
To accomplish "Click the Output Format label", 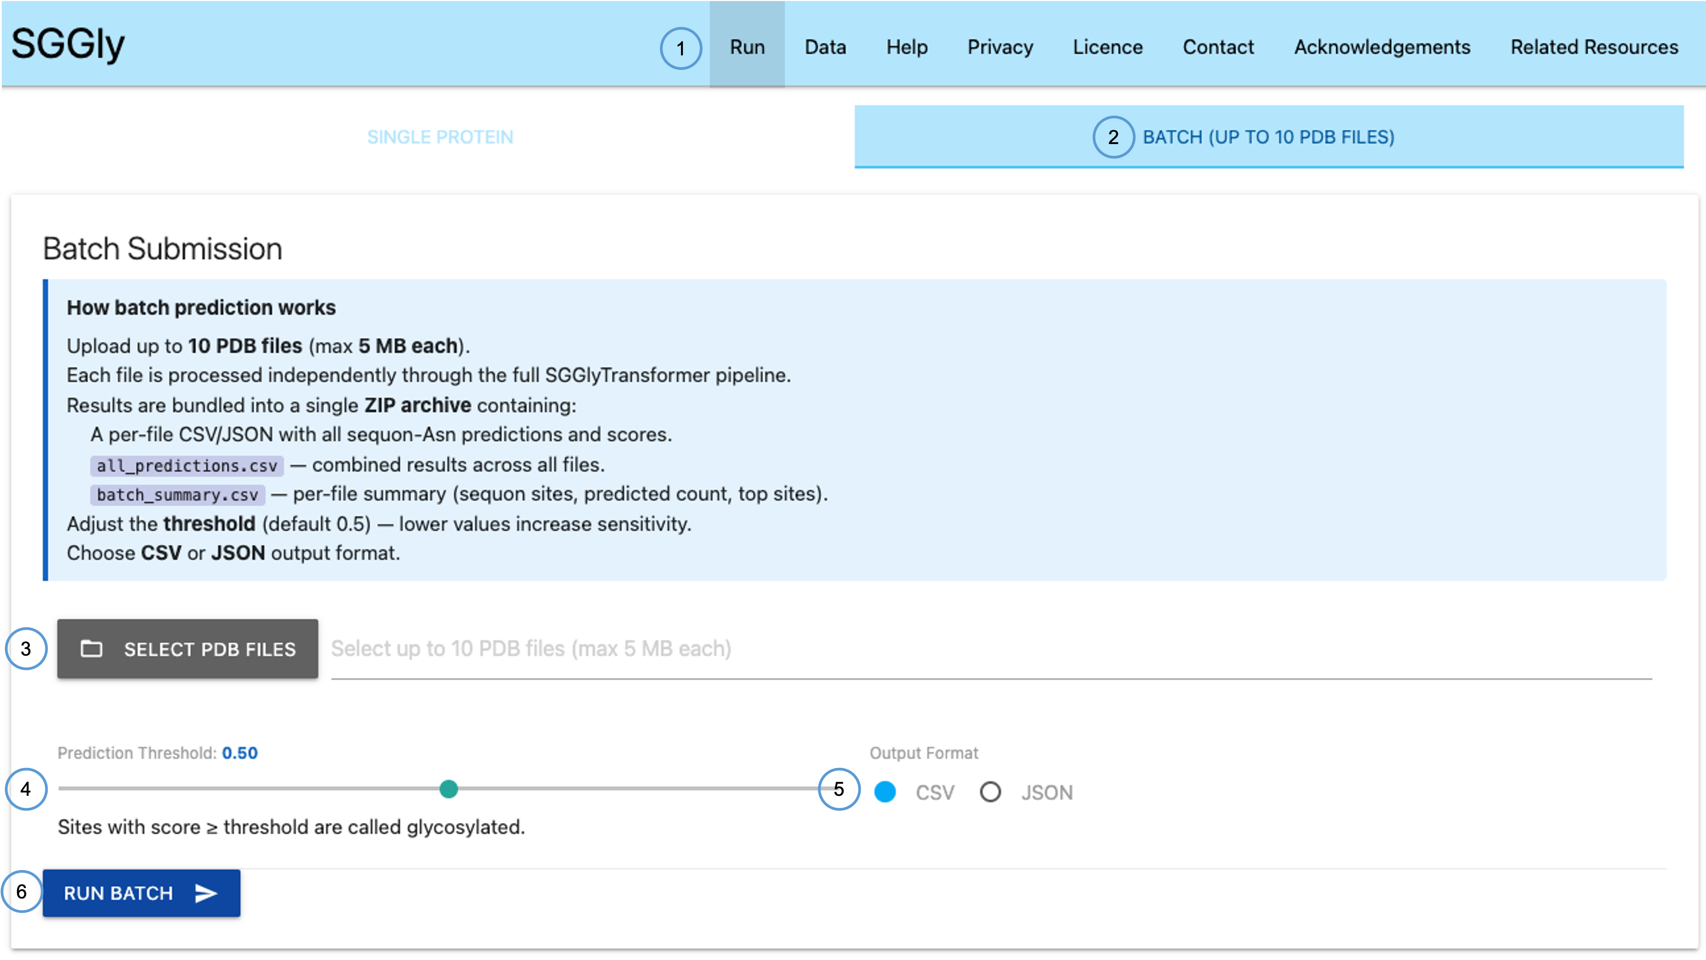I will [923, 753].
